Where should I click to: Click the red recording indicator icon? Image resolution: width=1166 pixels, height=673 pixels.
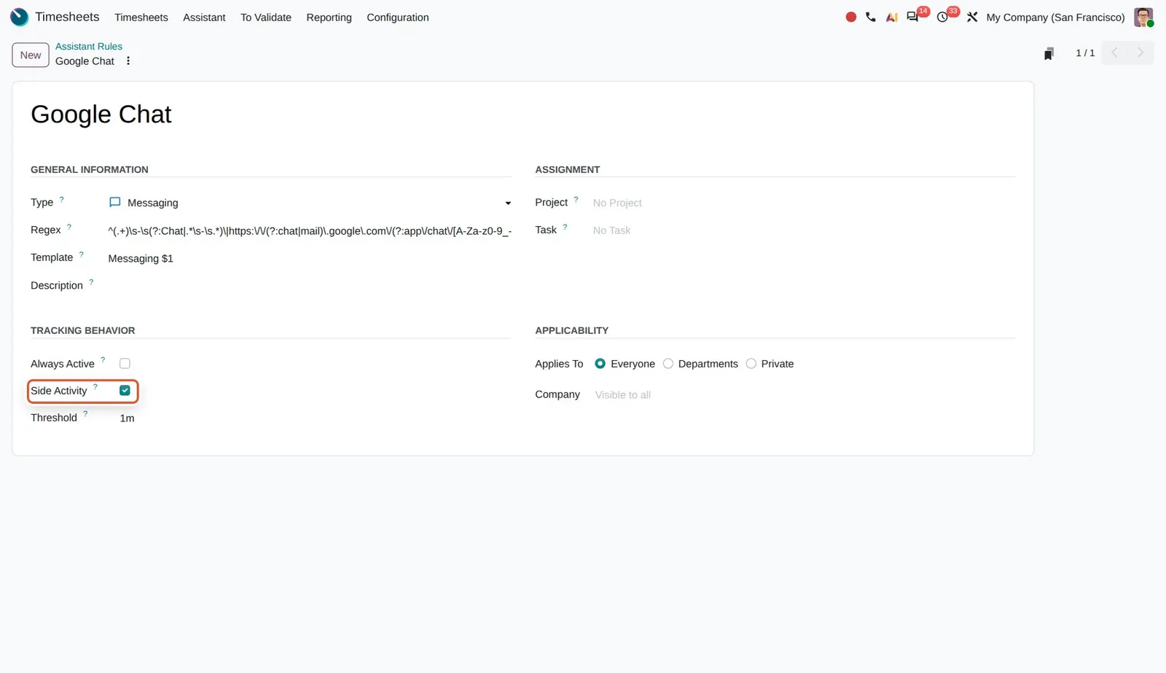pyautogui.click(x=850, y=17)
